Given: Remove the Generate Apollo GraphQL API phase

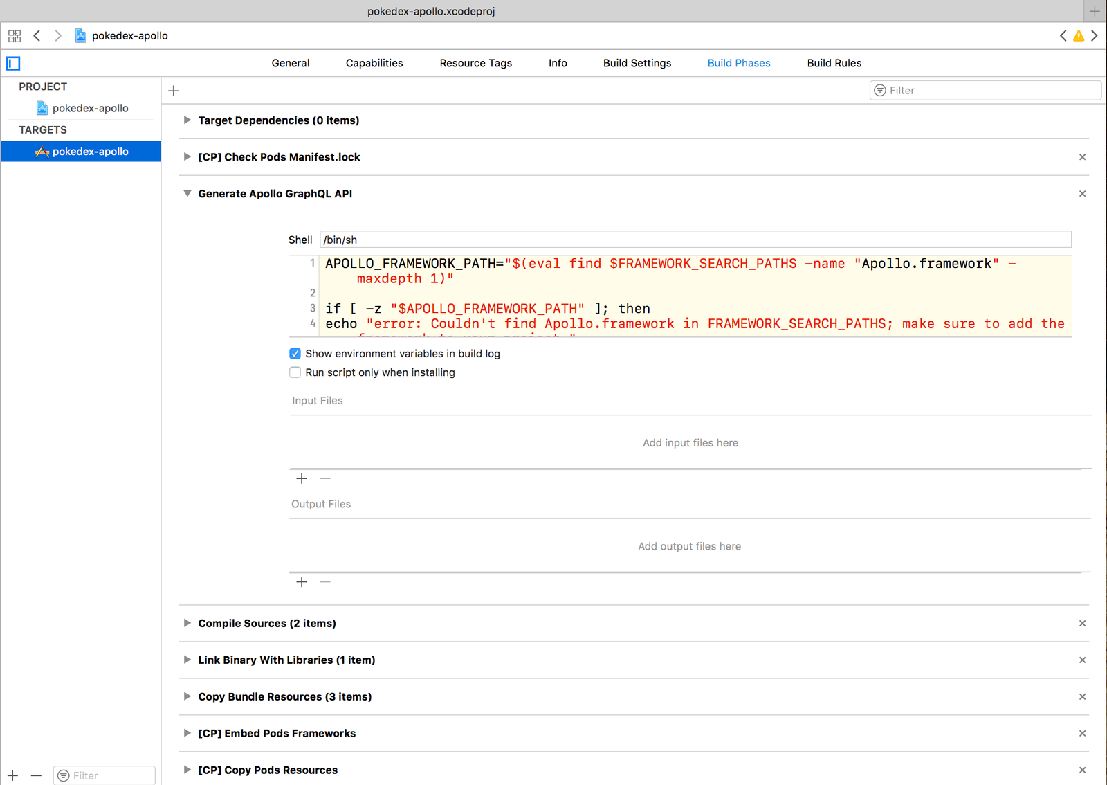Looking at the screenshot, I should click(1082, 194).
